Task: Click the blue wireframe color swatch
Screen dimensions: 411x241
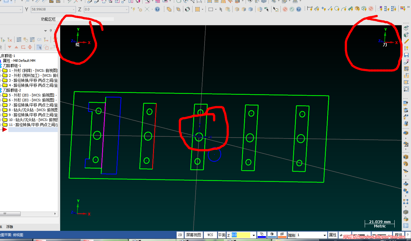Action: pyautogui.click(x=262, y=235)
